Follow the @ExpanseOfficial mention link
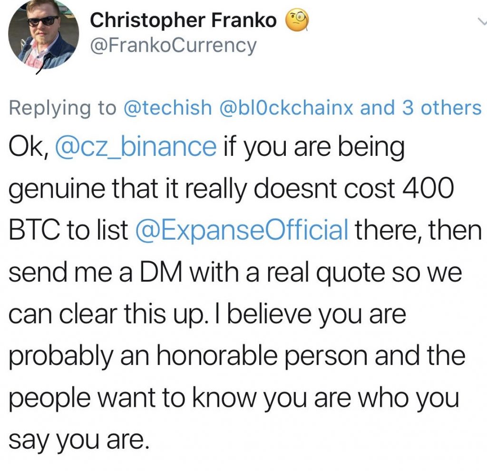 [242, 231]
